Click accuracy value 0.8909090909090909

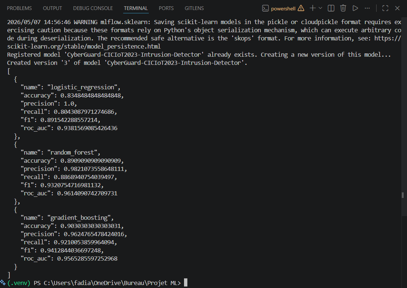[x=91, y=161]
